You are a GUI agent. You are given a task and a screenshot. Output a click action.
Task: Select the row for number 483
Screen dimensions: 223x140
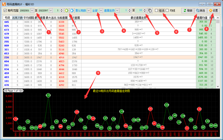pyautogui.click(x=109, y=77)
